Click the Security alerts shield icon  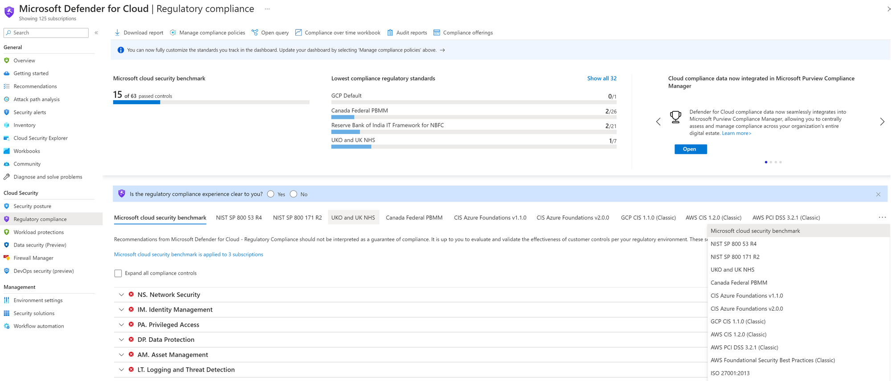pyautogui.click(x=7, y=112)
